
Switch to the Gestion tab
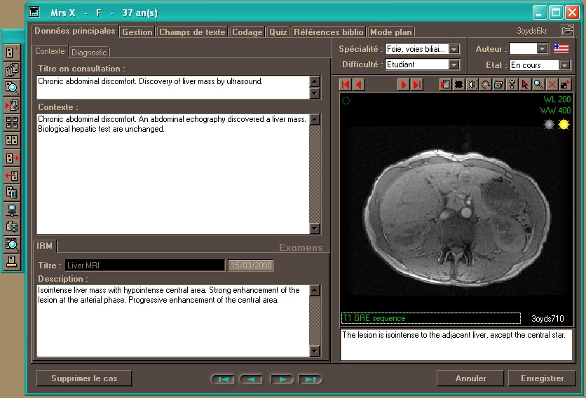(x=137, y=32)
